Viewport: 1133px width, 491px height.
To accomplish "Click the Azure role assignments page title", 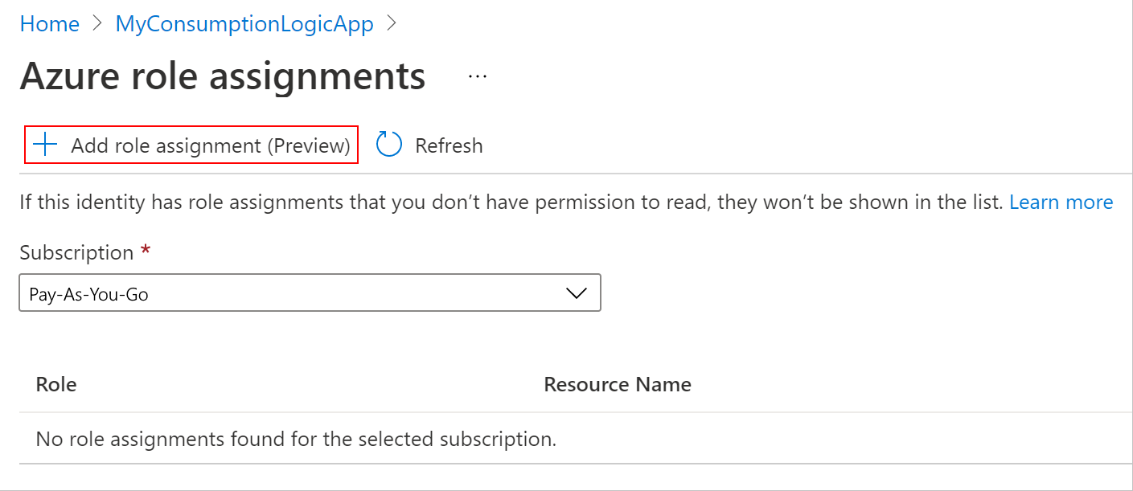I will pyautogui.click(x=223, y=76).
